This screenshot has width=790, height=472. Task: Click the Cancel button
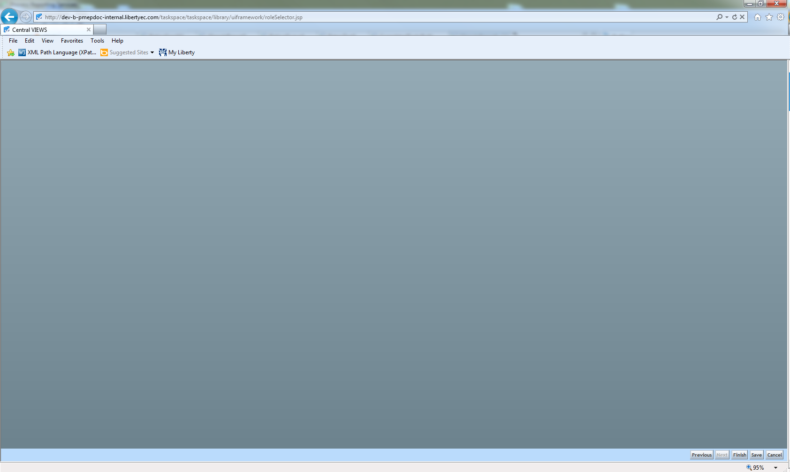click(x=775, y=455)
